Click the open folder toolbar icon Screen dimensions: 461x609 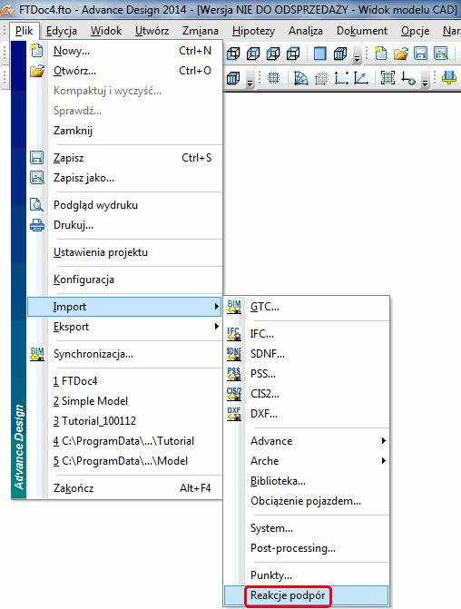coord(401,54)
